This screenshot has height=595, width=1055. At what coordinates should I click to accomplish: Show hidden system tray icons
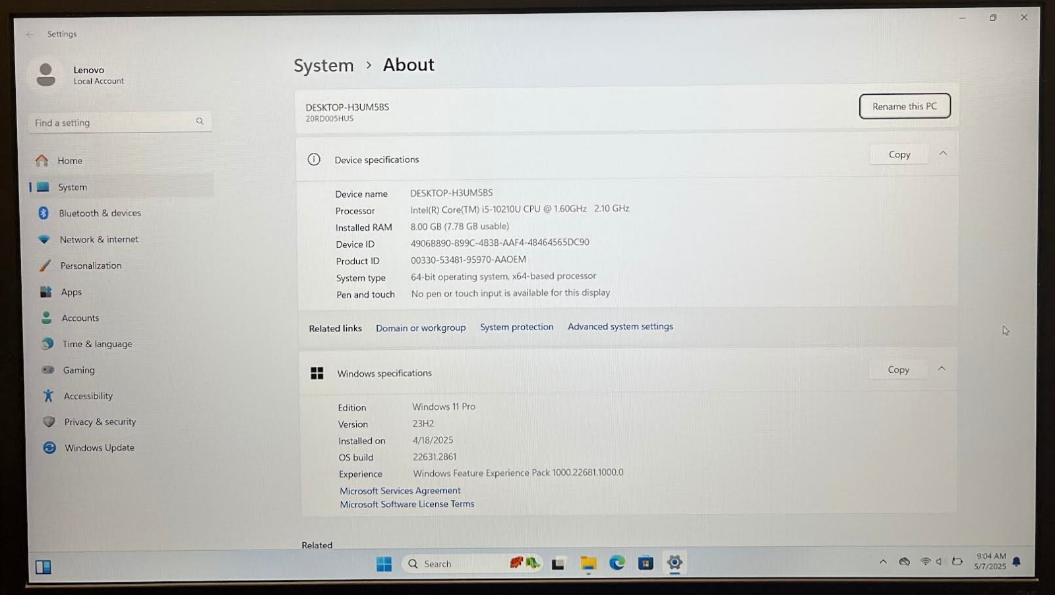point(883,561)
